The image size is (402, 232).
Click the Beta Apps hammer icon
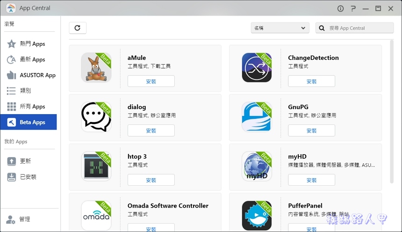point(11,122)
